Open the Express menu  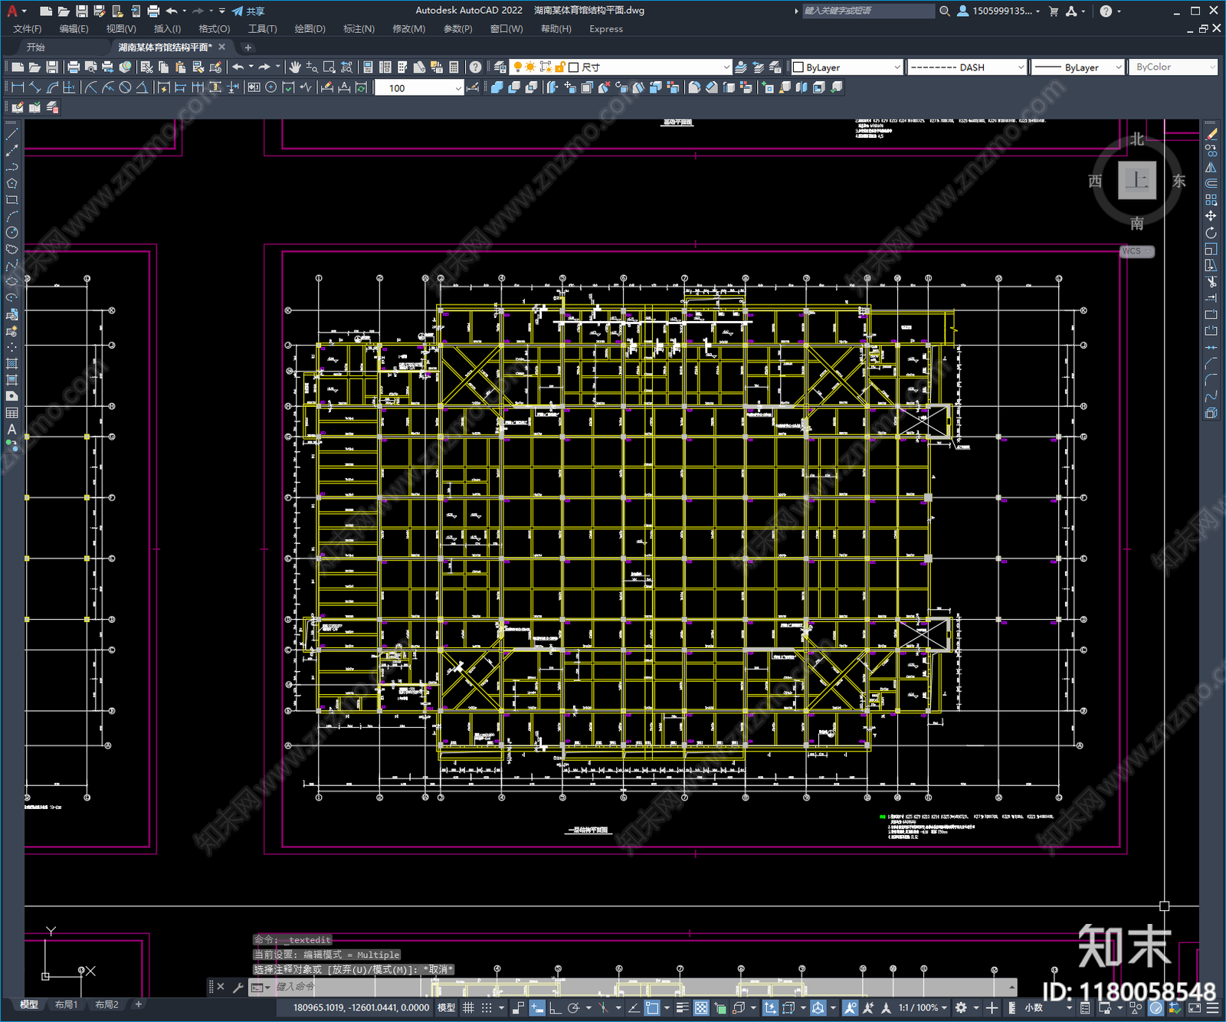606,28
